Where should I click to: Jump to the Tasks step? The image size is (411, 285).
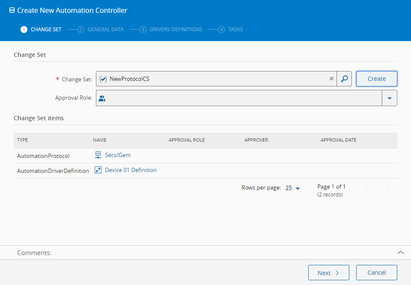(231, 30)
